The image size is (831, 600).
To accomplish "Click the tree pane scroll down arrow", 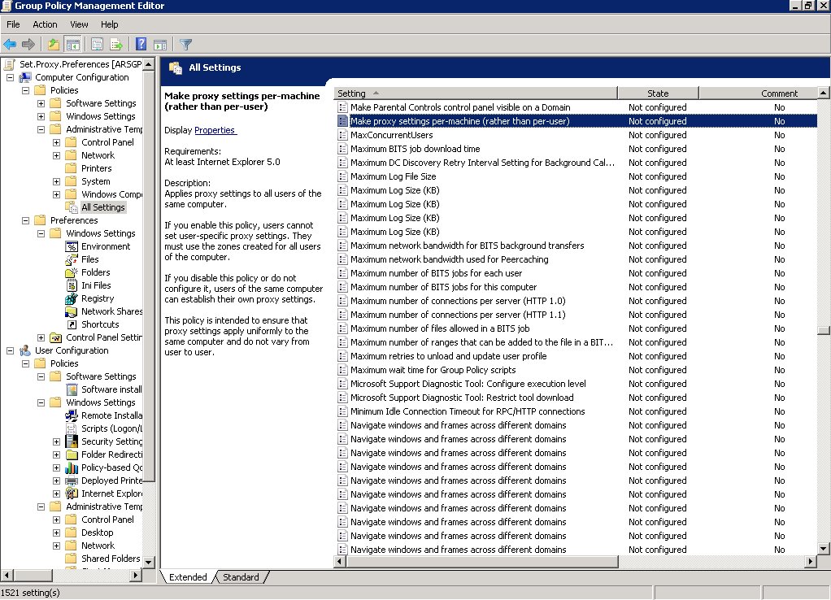I will (x=149, y=563).
